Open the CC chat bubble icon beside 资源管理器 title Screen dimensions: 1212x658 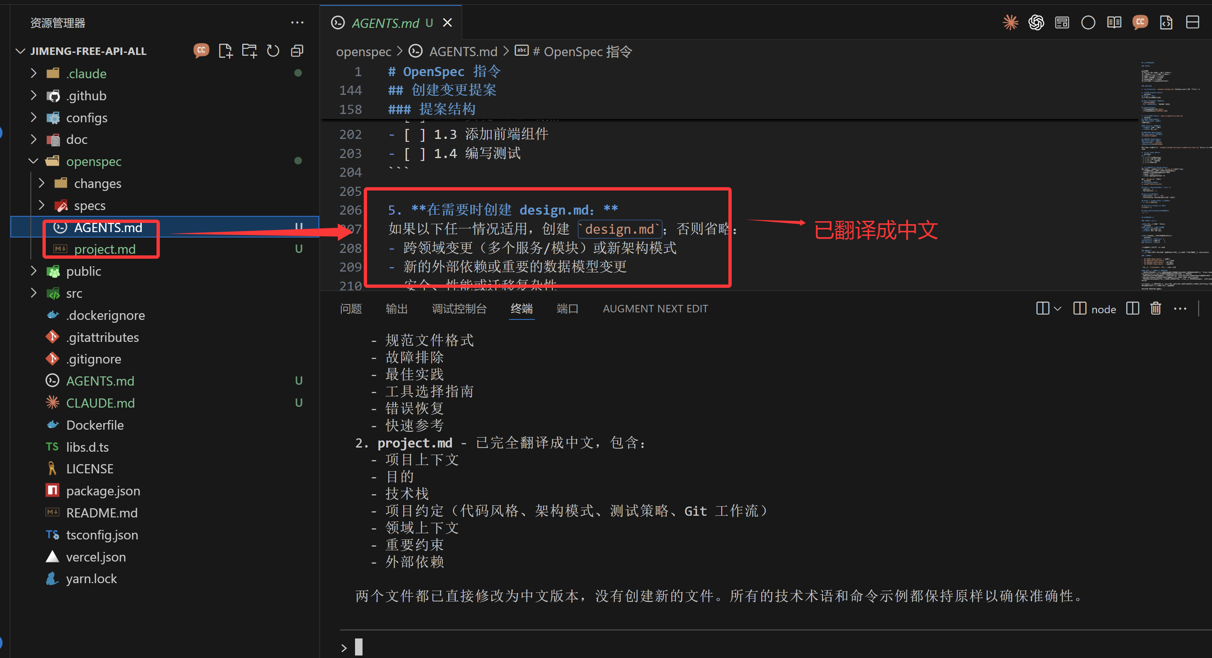point(201,51)
